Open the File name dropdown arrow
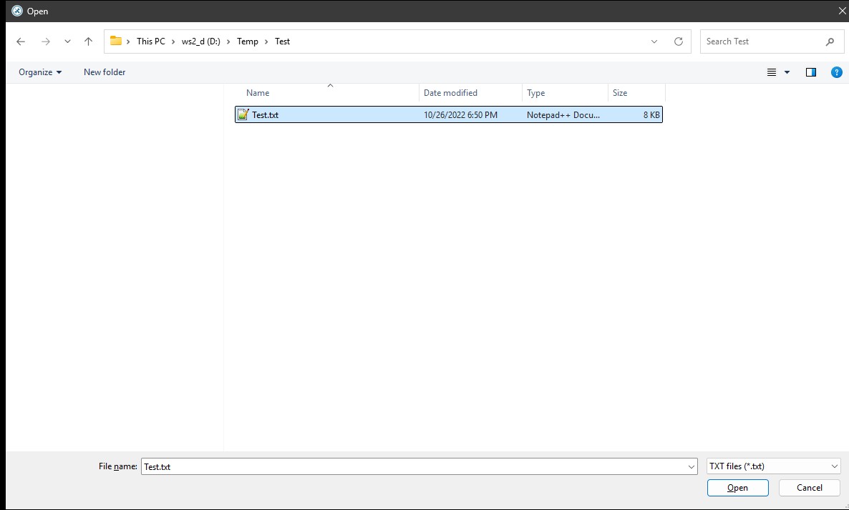849x510 pixels. [x=692, y=466]
